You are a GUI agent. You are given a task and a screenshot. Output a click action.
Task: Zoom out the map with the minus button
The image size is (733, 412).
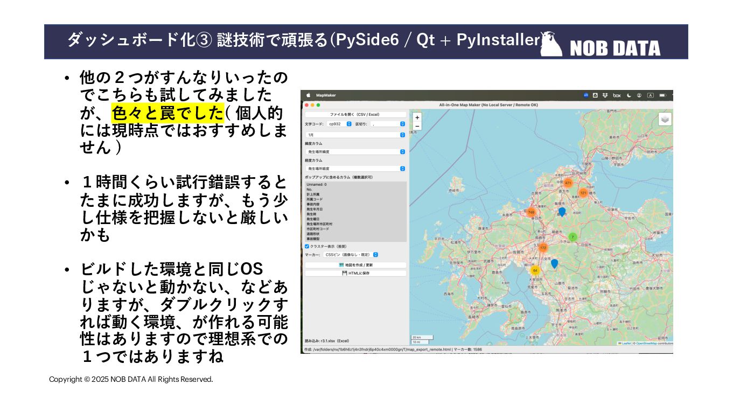417,126
